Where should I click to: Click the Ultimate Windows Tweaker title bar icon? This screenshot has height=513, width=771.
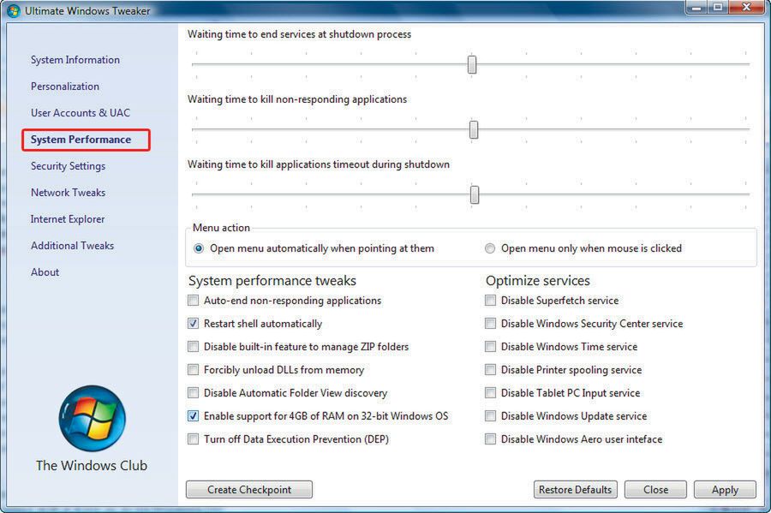[13, 10]
